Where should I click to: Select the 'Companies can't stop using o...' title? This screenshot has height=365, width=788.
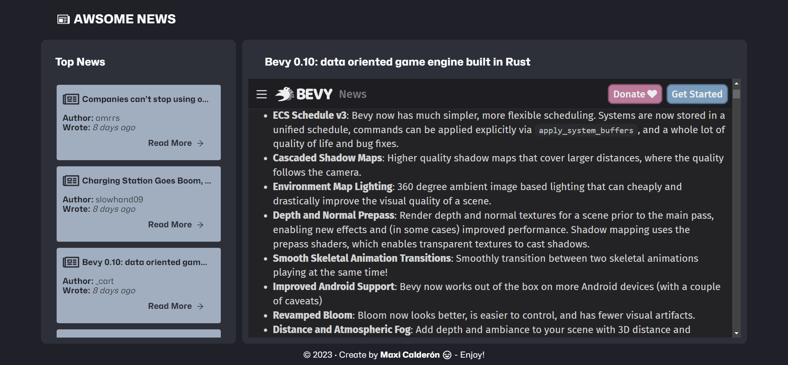[145, 99]
